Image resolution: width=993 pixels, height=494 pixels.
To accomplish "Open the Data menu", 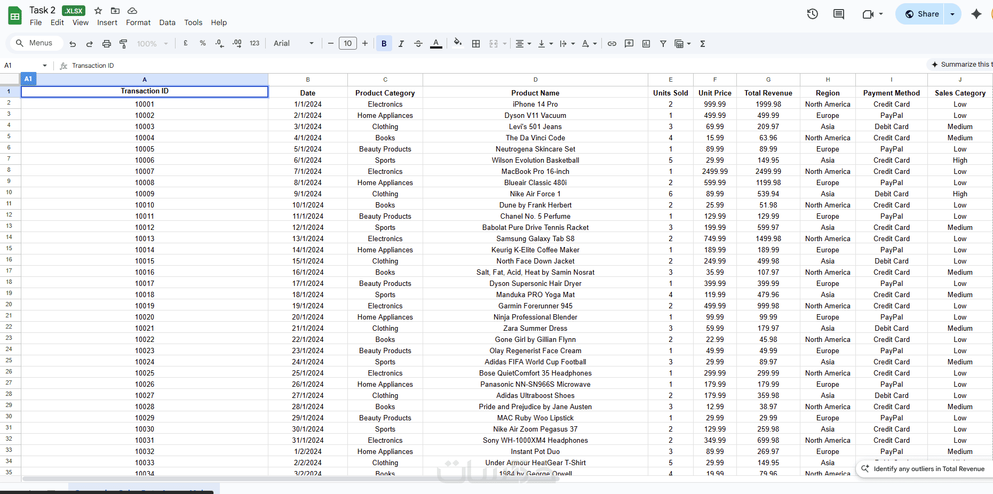I will point(167,22).
